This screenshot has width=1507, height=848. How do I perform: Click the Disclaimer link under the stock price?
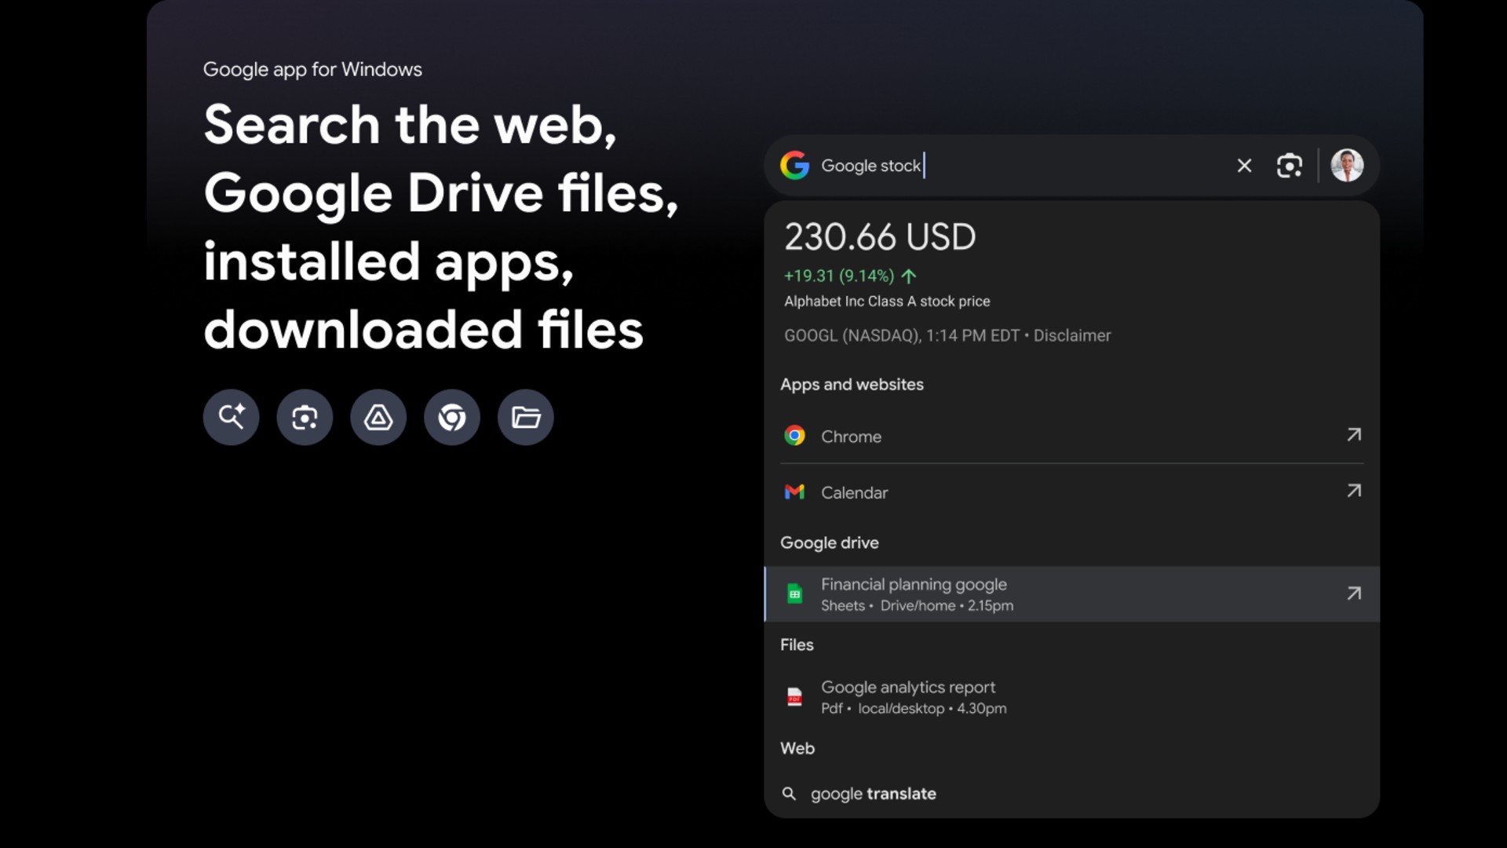click(x=1072, y=335)
